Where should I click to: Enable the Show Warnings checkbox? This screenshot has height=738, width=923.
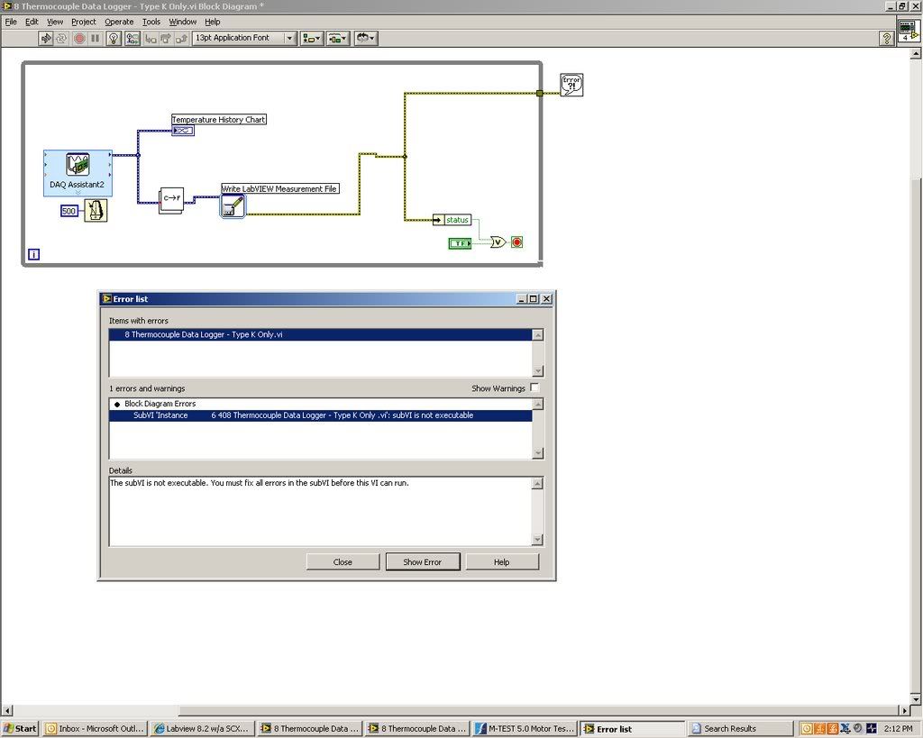coord(535,388)
